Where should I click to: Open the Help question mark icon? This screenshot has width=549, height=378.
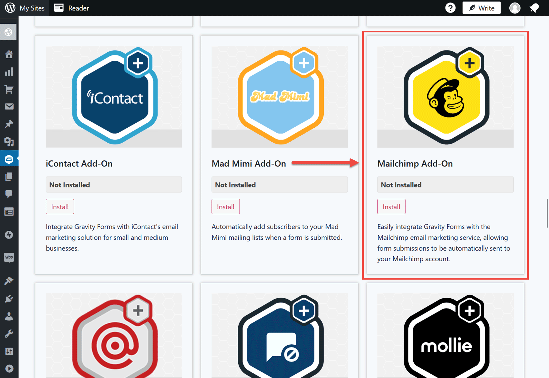pyautogui.click(x=450, y=8)
